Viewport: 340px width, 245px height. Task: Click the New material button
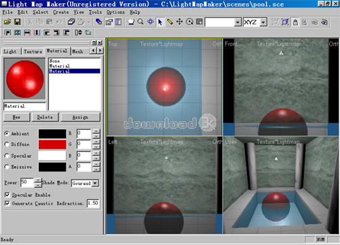[16, 117]
